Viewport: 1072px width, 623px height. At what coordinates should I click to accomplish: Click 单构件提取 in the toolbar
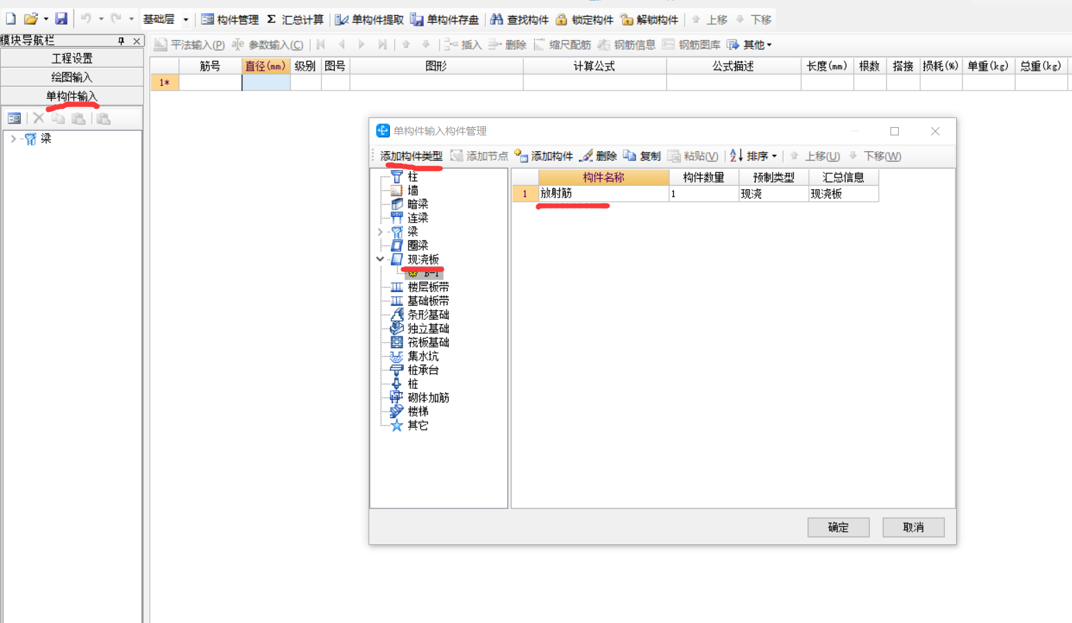coord(369,19)
